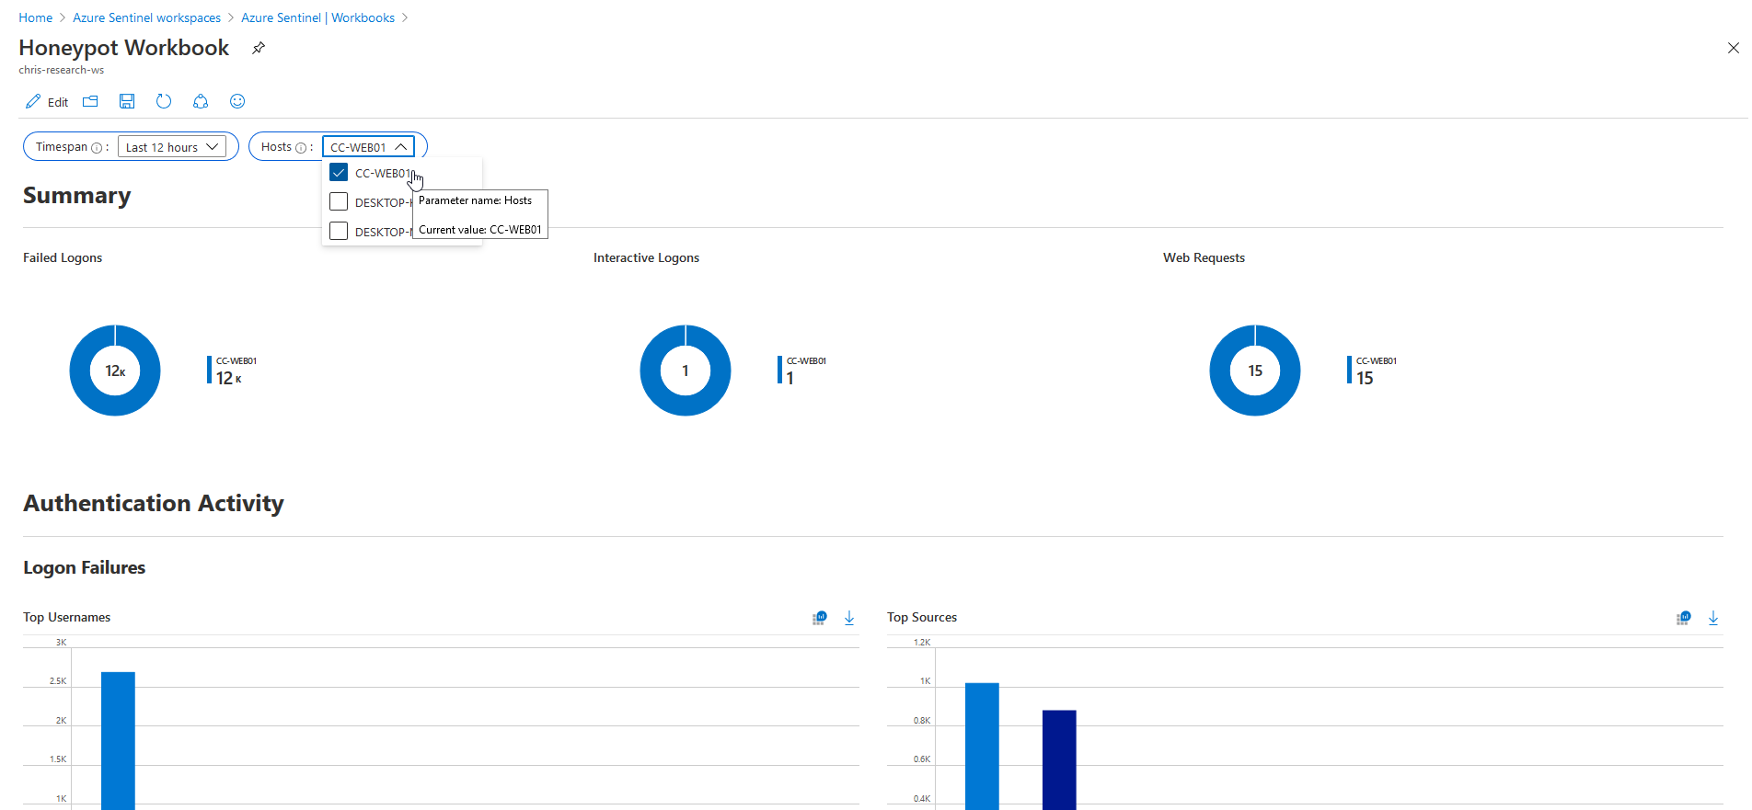Open the Timespan dropdown
This screenshot has height=810, width=1752.
tap(172, 147)
